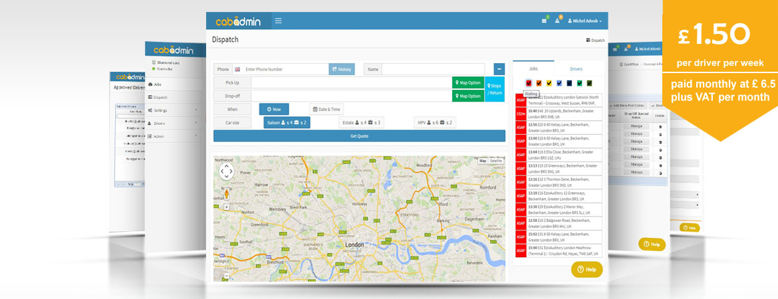Open the phone country flag selector
The width and height of the screenshot is (778, 299).
[x=237, y=69]
